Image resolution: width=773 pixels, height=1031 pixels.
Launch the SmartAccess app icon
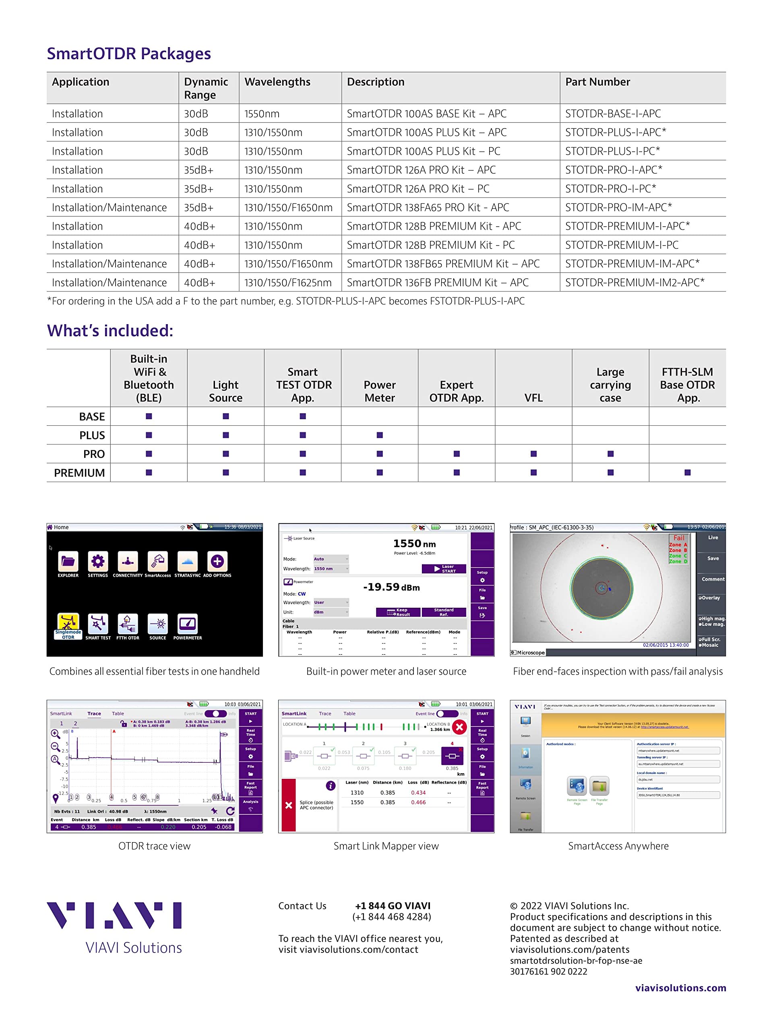coord(157,561)
